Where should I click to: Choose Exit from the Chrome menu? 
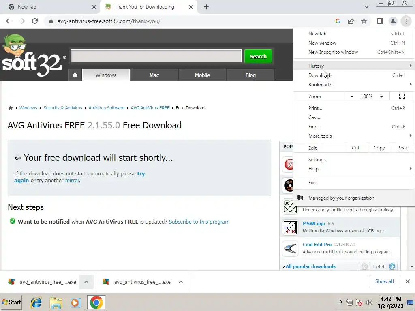(x=353, y=183)
